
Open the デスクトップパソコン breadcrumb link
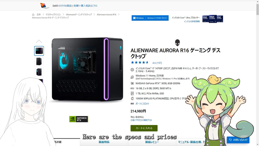(53, 15)
